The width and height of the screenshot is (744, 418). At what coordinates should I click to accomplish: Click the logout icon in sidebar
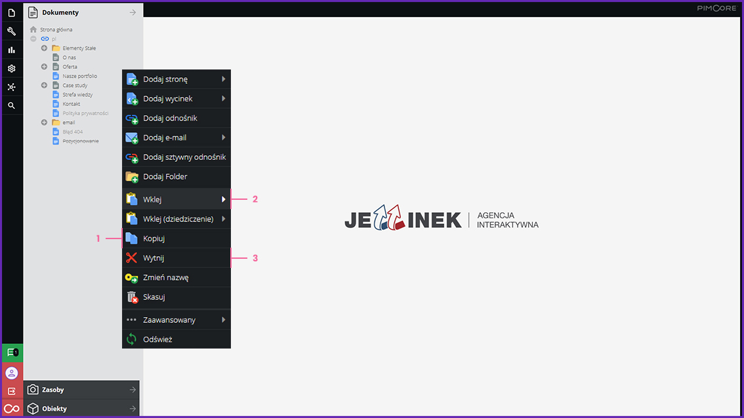point(11,391)
